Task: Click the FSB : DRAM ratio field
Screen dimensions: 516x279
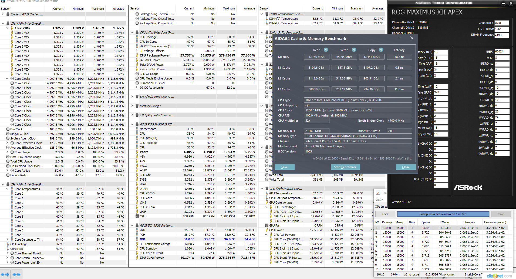Action: 502,29
